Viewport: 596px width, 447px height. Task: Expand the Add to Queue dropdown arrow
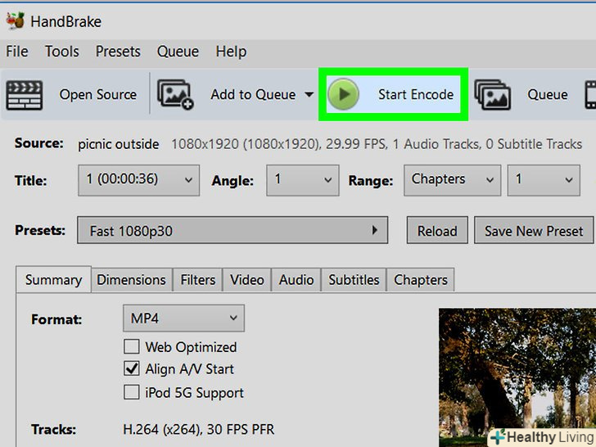click(309, 94)
